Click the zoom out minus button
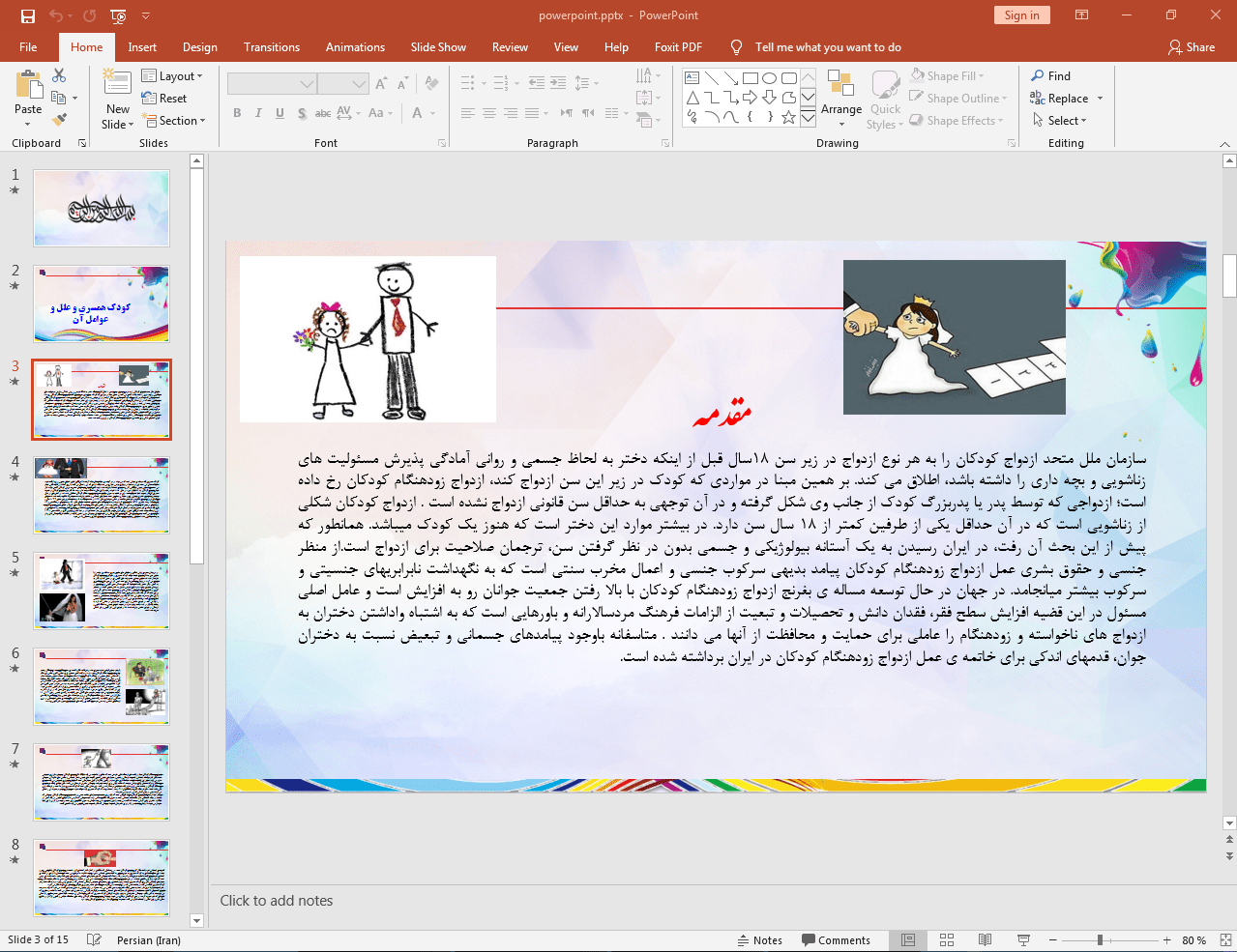The height and width of the screenshot is (952, 1237). coord(1053,940)
